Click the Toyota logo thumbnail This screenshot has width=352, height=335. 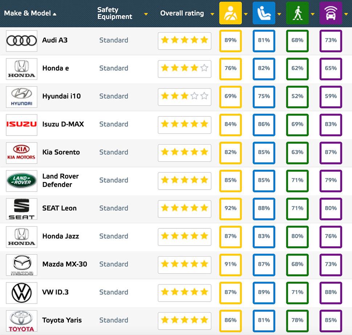22,320
